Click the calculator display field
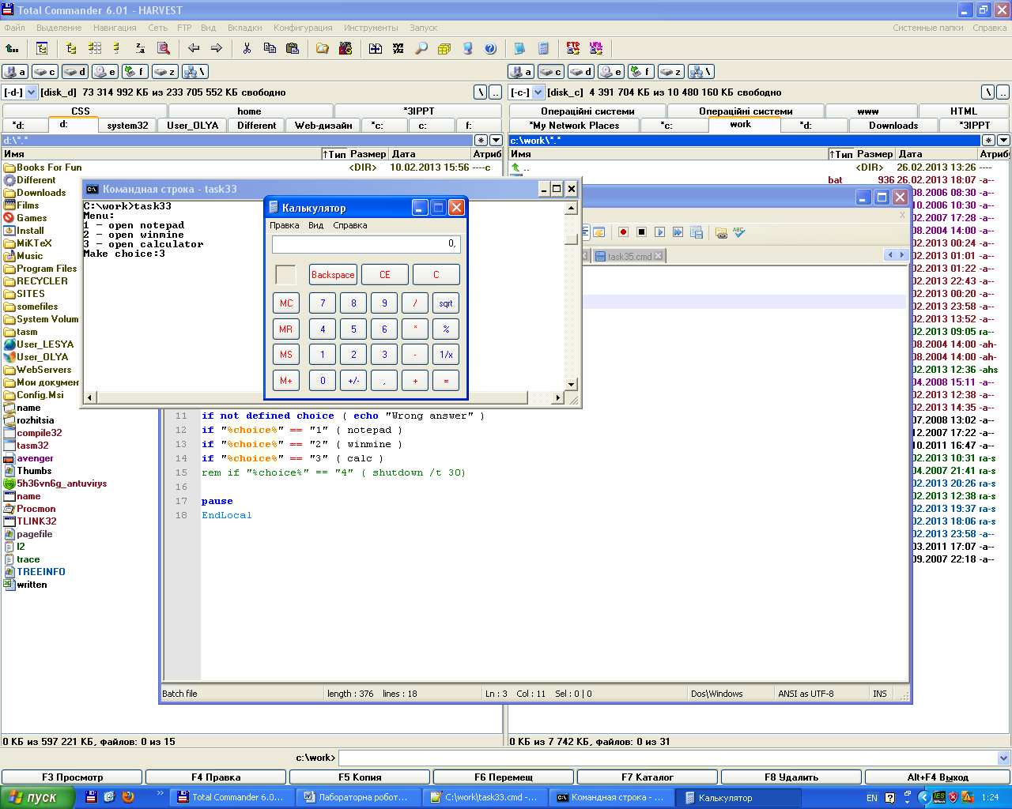Screen dimensions: 1012x809 [365, 244]
